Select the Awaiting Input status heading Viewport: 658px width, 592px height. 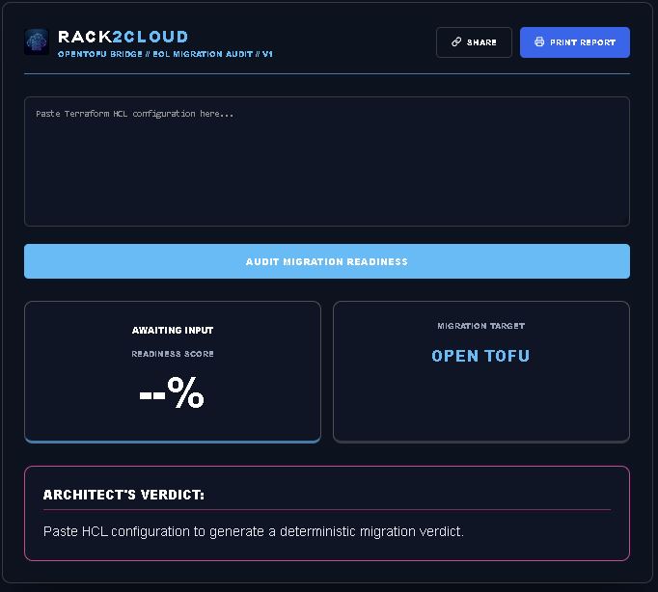[173, 331]
